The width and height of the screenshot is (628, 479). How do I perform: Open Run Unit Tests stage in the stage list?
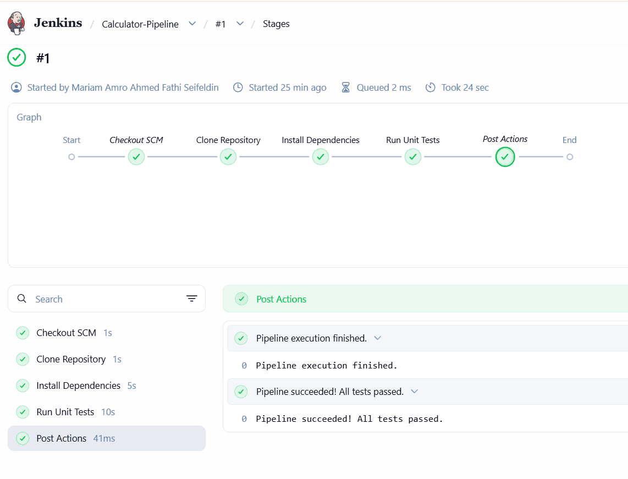[x=107, y=412]
